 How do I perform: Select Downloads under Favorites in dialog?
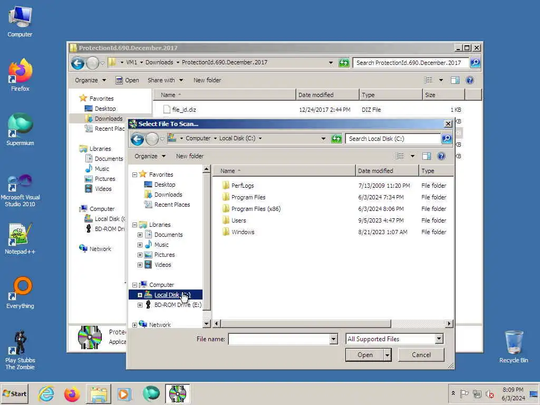168,195
